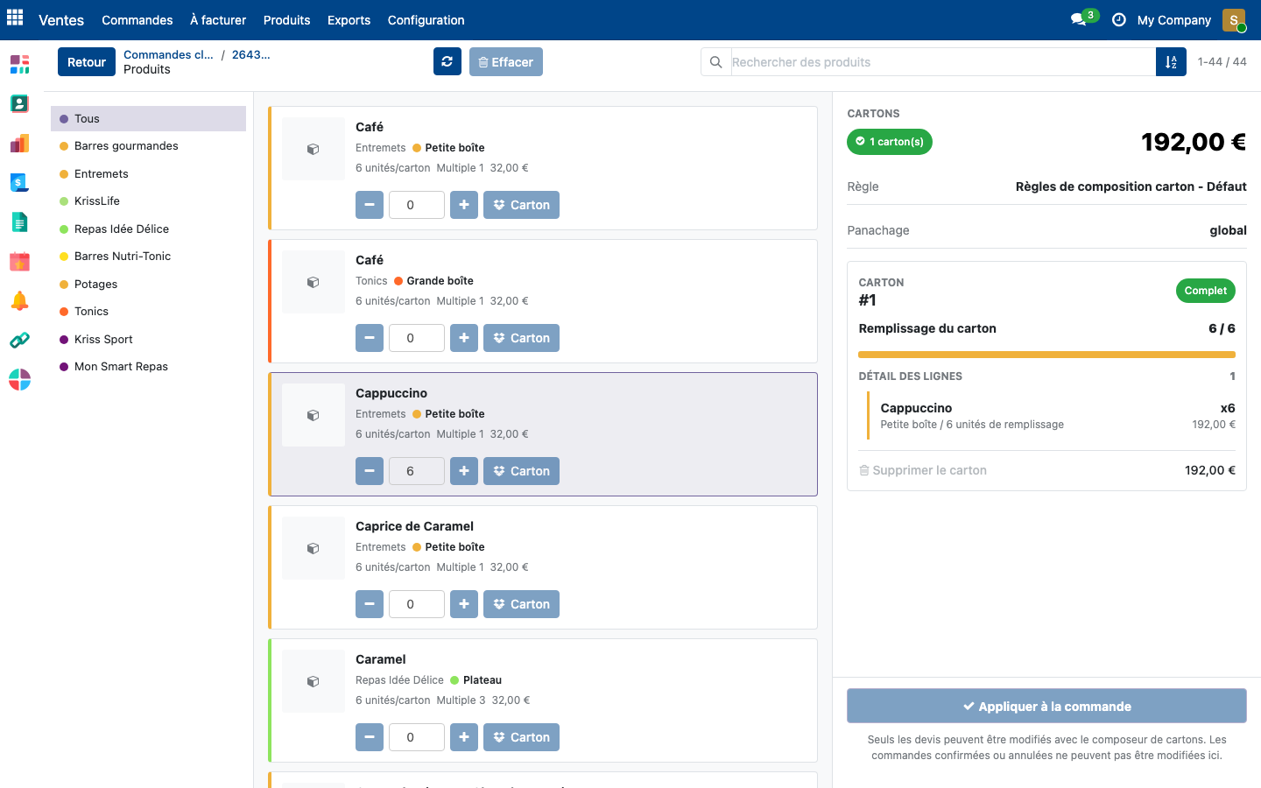Open the bell notifications app in sidebar
Screen dimensions: 1261x788
pyautogui.click(x=19, y=301)
